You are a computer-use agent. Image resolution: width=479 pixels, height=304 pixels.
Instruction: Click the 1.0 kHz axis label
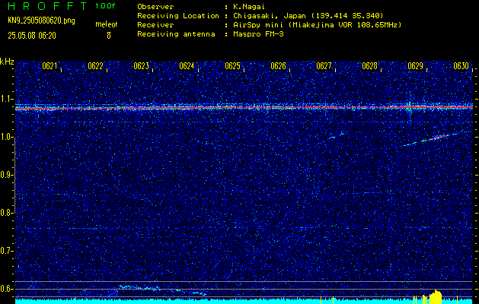pyautogui.click(x=6, y=138)
